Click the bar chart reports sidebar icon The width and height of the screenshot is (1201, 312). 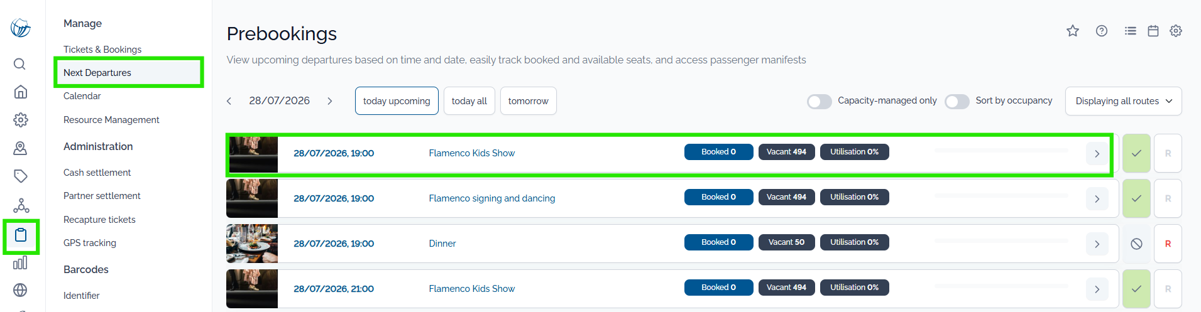point(20,262)
